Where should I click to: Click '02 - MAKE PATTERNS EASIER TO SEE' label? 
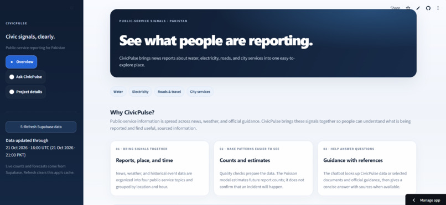tap(250, 149)
